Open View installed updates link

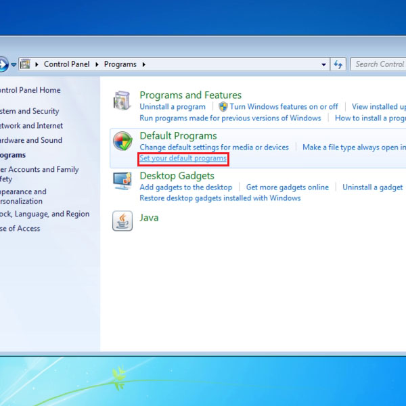379,107
